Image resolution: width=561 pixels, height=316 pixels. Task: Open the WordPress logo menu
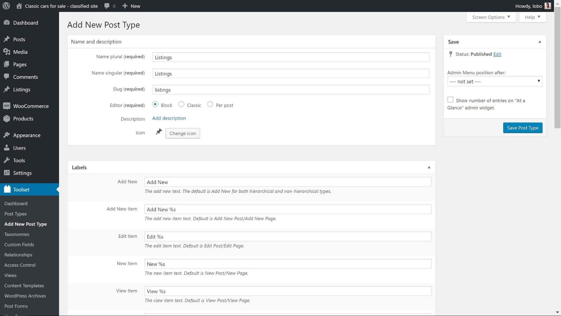[6, 6]
